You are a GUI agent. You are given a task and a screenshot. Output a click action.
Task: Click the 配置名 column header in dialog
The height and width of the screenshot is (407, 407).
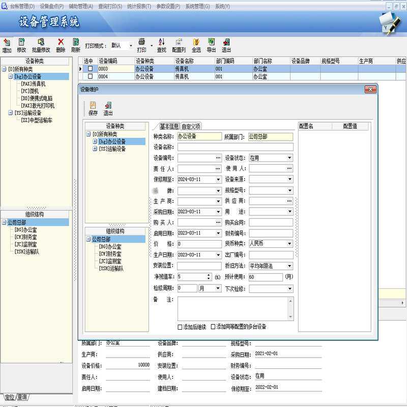315,126
